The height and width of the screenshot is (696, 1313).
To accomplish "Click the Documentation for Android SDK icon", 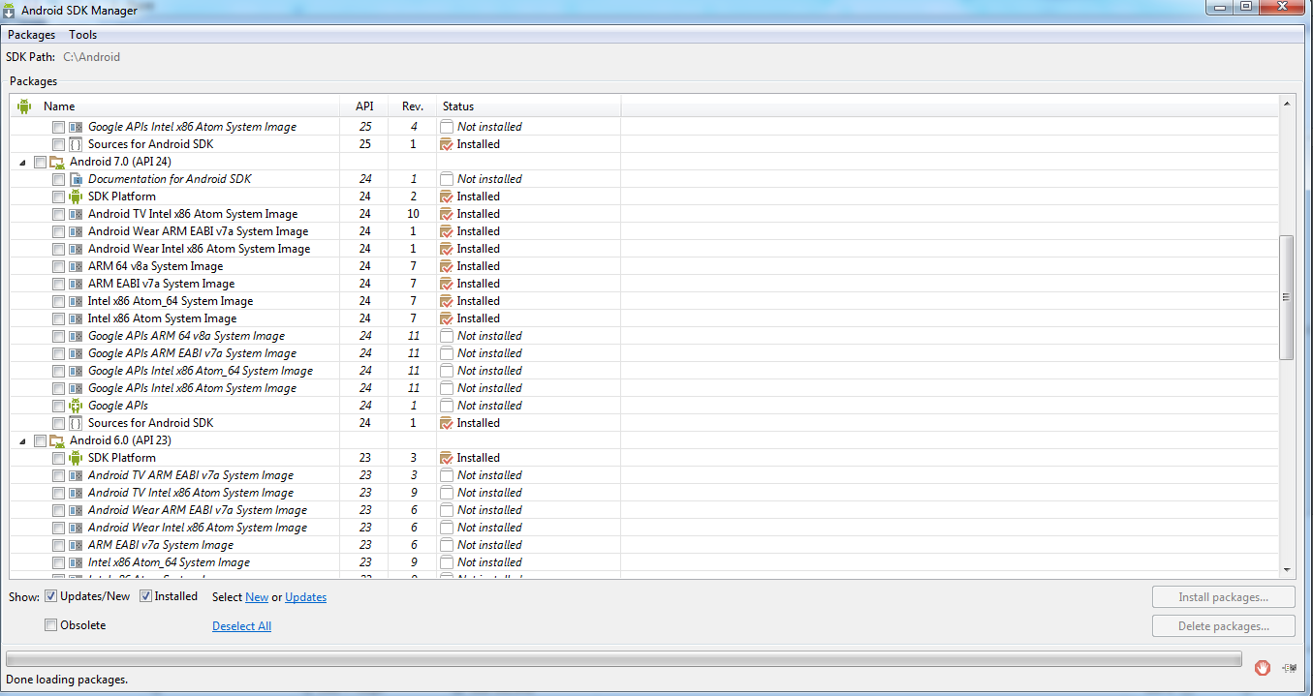I will point(76,179).
